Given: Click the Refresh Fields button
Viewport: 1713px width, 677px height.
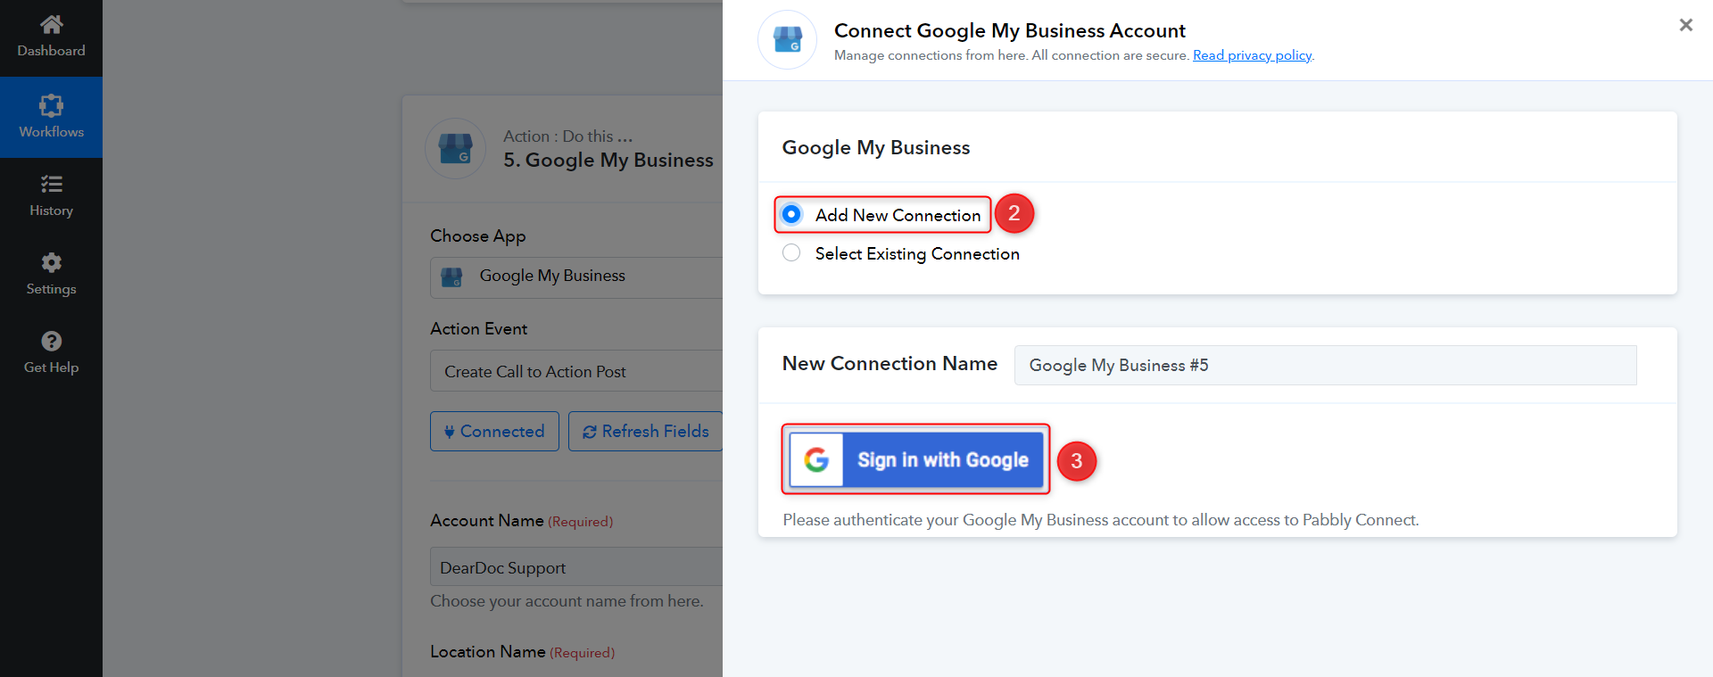Looking at the screenshot, I should click(645, 431).
